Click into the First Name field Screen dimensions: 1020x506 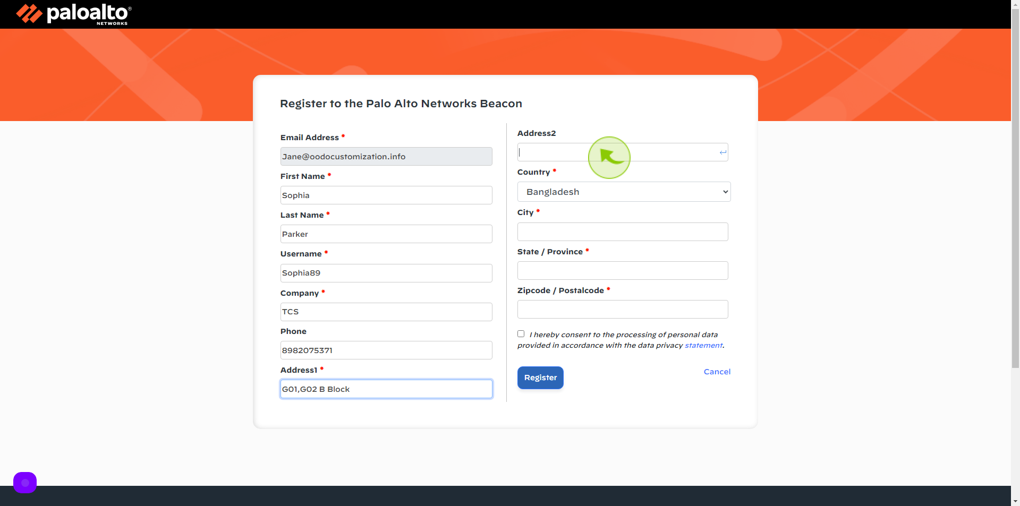(386, 195)
